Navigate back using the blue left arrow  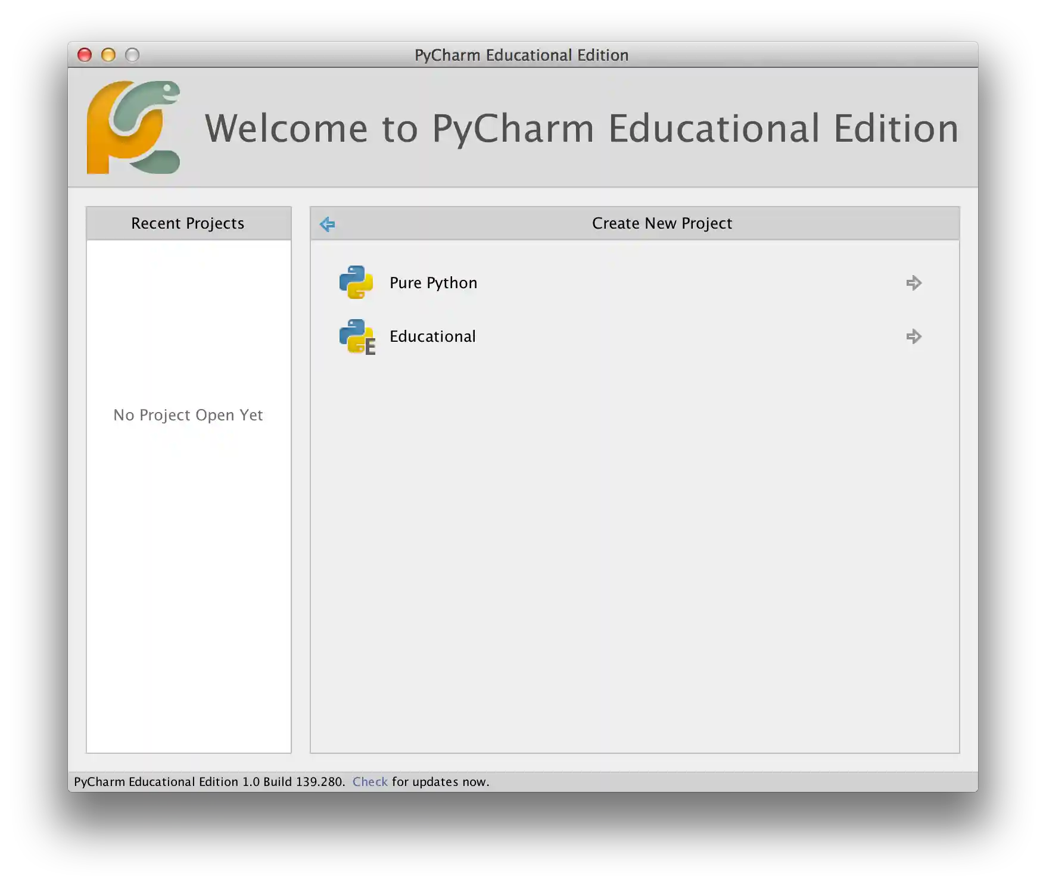327,223
